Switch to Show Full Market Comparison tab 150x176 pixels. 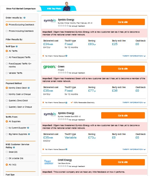pyautogui.click(x=21, y=9)
